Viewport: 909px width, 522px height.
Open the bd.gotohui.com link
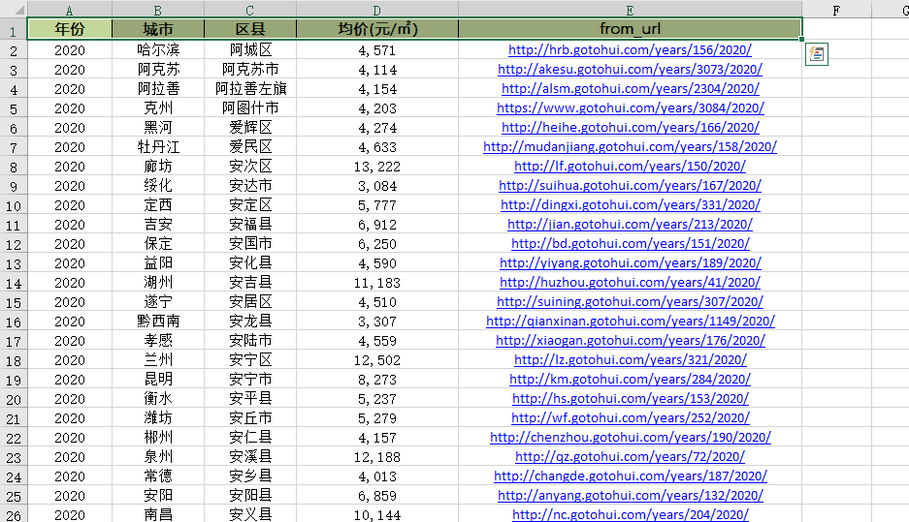coord(631,244)
